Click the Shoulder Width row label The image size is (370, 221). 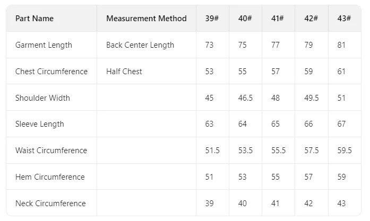click(42, 98)
